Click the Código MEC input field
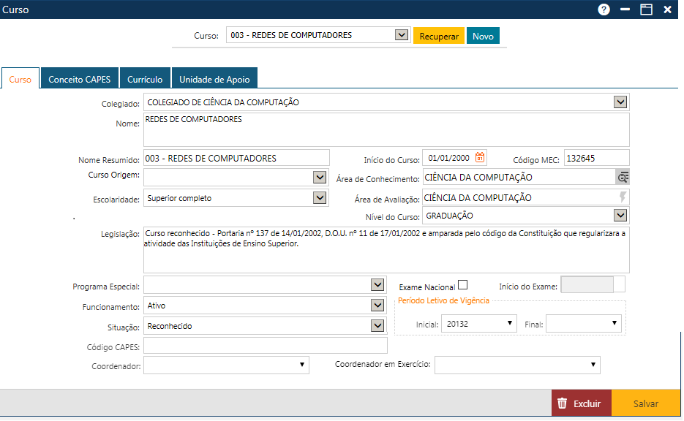Image resolution: width=684 pixels, height=421 pixels. (596, 157)
